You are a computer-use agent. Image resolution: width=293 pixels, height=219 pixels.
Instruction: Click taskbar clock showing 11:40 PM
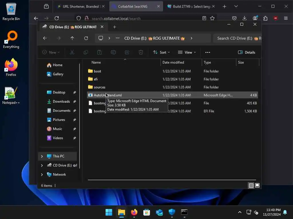(x=272, y=212)
